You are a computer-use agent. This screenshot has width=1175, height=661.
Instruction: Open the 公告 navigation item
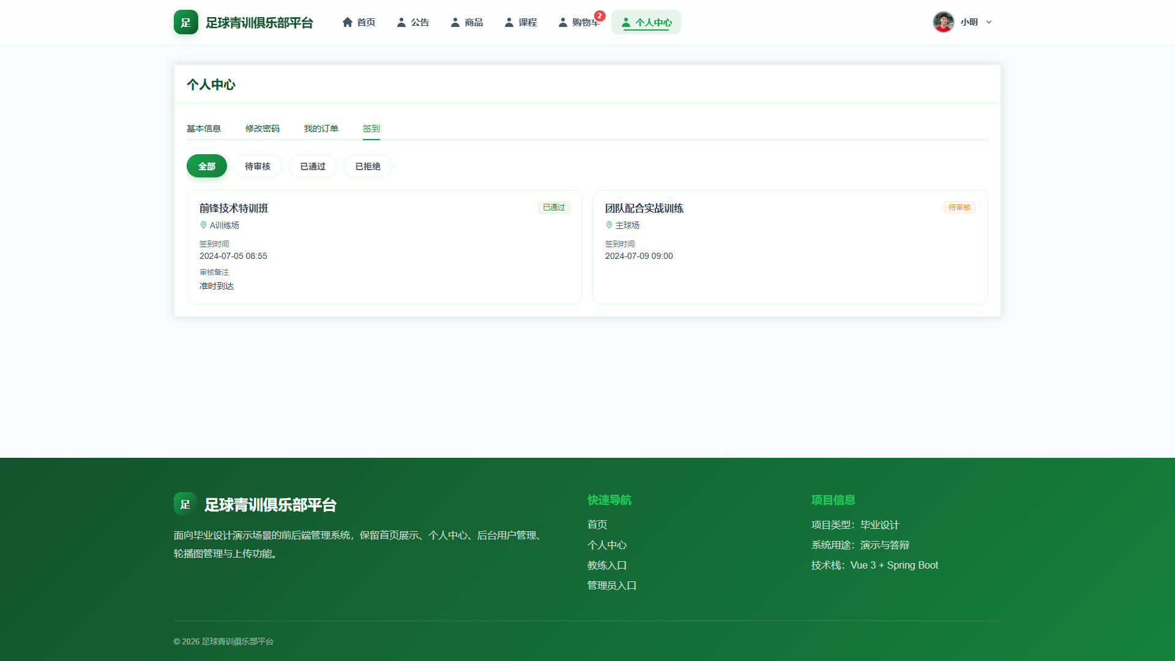pyautogui.click(x=412, y=22)
